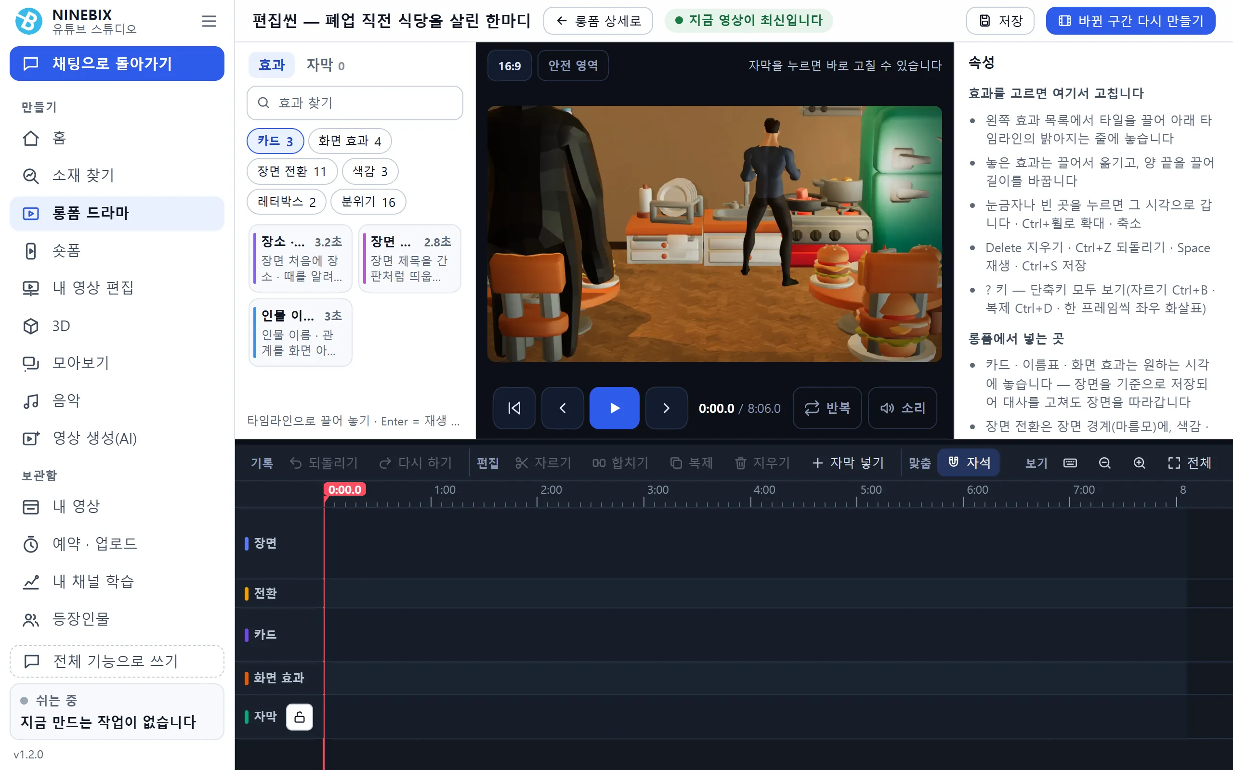
Task: Open 음악 in the sidebar
Action: tap(117, 401)
